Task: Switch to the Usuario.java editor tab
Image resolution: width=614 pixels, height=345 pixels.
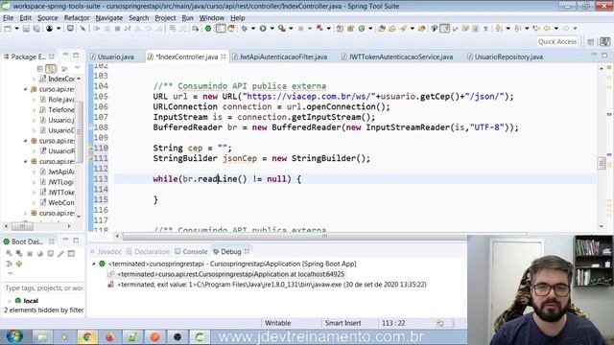Action: pos(115,57)
